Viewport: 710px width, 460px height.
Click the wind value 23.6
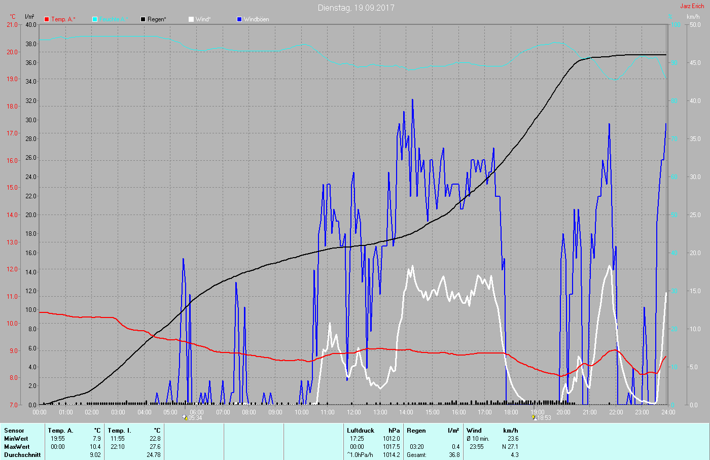tap(513, 439)
